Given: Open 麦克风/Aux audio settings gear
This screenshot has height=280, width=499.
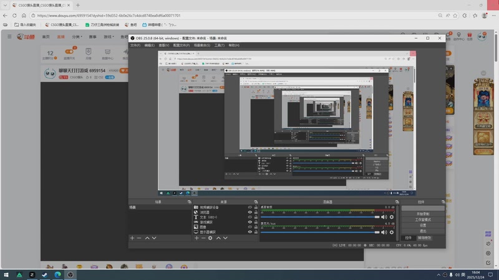Looking at the screenshot, I should (x=392, y=232).
